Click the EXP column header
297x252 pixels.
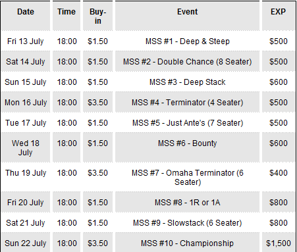[278, 12]
